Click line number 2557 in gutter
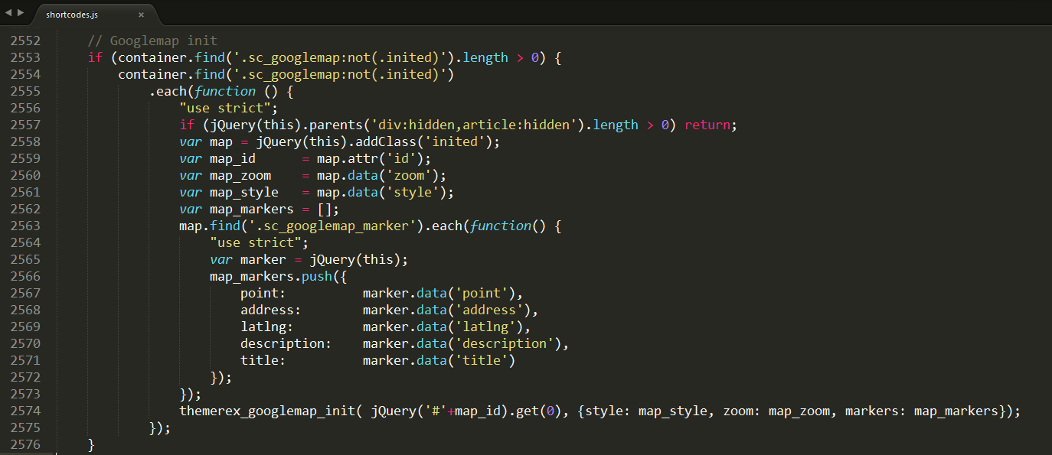Image resolution: width=1052 pixels, height=455 pixels. 25,125
